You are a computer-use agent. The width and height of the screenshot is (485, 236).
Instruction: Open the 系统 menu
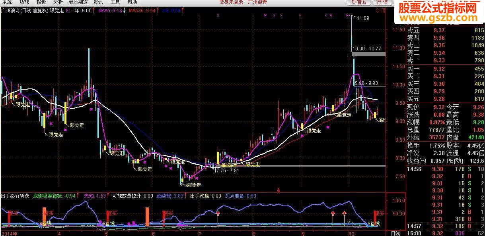pos(7,2)
